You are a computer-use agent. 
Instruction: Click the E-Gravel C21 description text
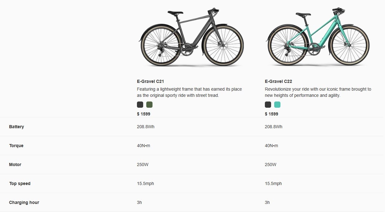point(189,92)
